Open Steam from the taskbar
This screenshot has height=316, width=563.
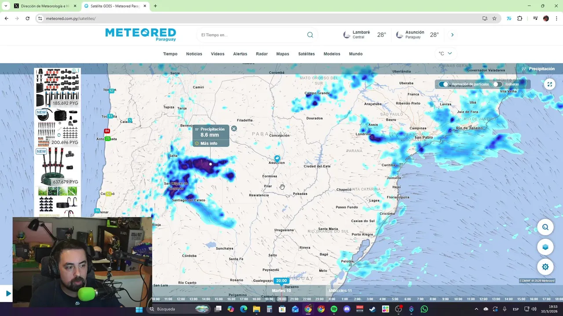pyautogui.click(x=373, y=309)
